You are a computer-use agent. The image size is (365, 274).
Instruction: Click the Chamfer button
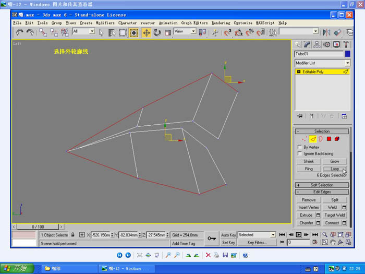point(306,223)
